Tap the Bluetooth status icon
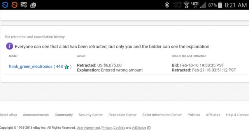 pyautogui.click(x=167, y=5)
